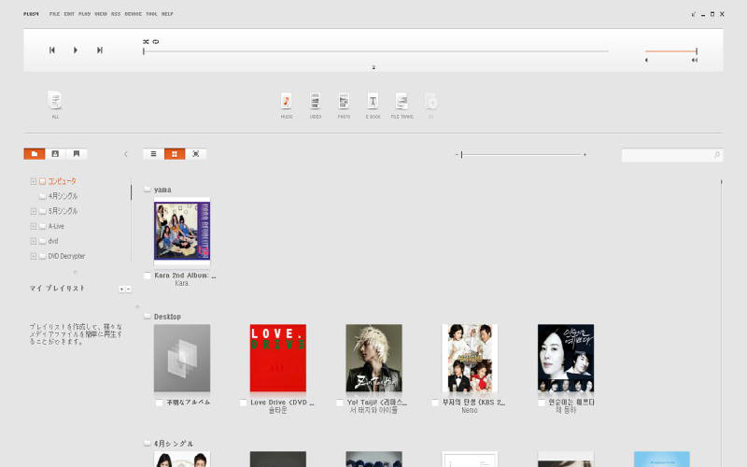Expand the dvd tree node
747x467 pixels.
point(33,241)
